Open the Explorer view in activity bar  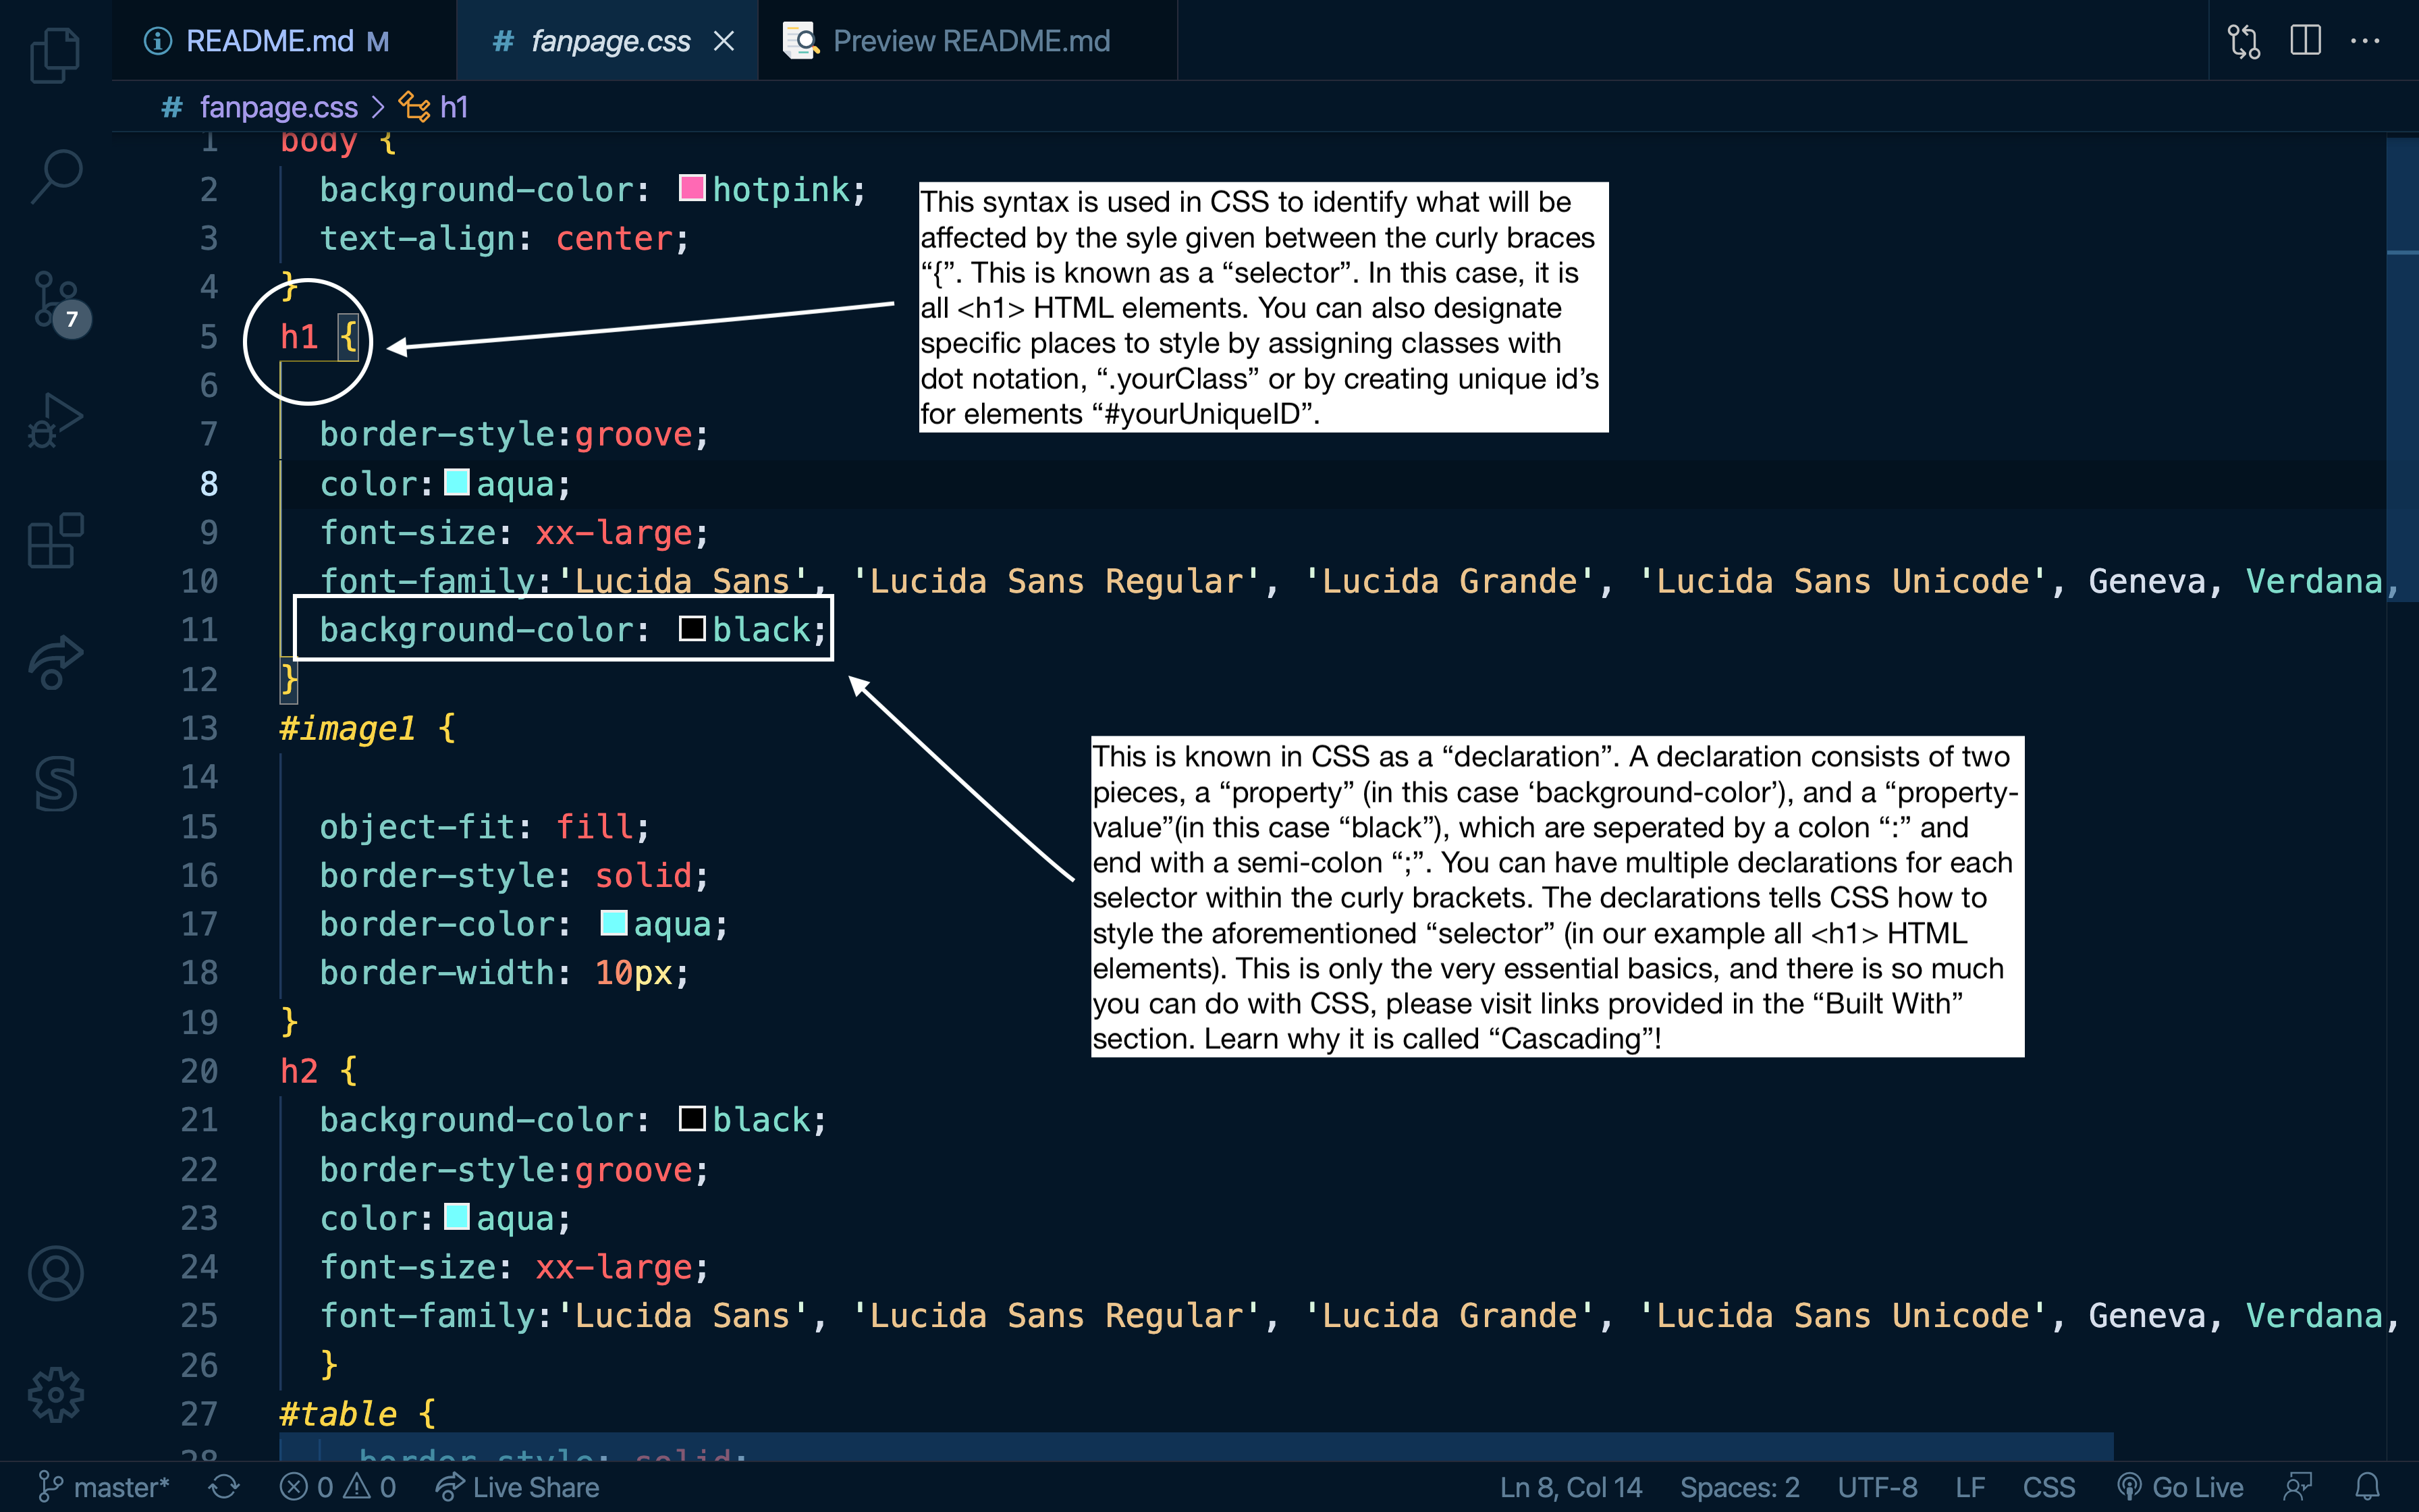[x=55, y=55]
